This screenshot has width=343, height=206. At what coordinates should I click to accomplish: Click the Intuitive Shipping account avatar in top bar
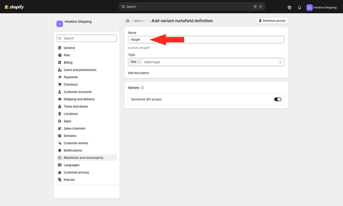tap(309, 8)
